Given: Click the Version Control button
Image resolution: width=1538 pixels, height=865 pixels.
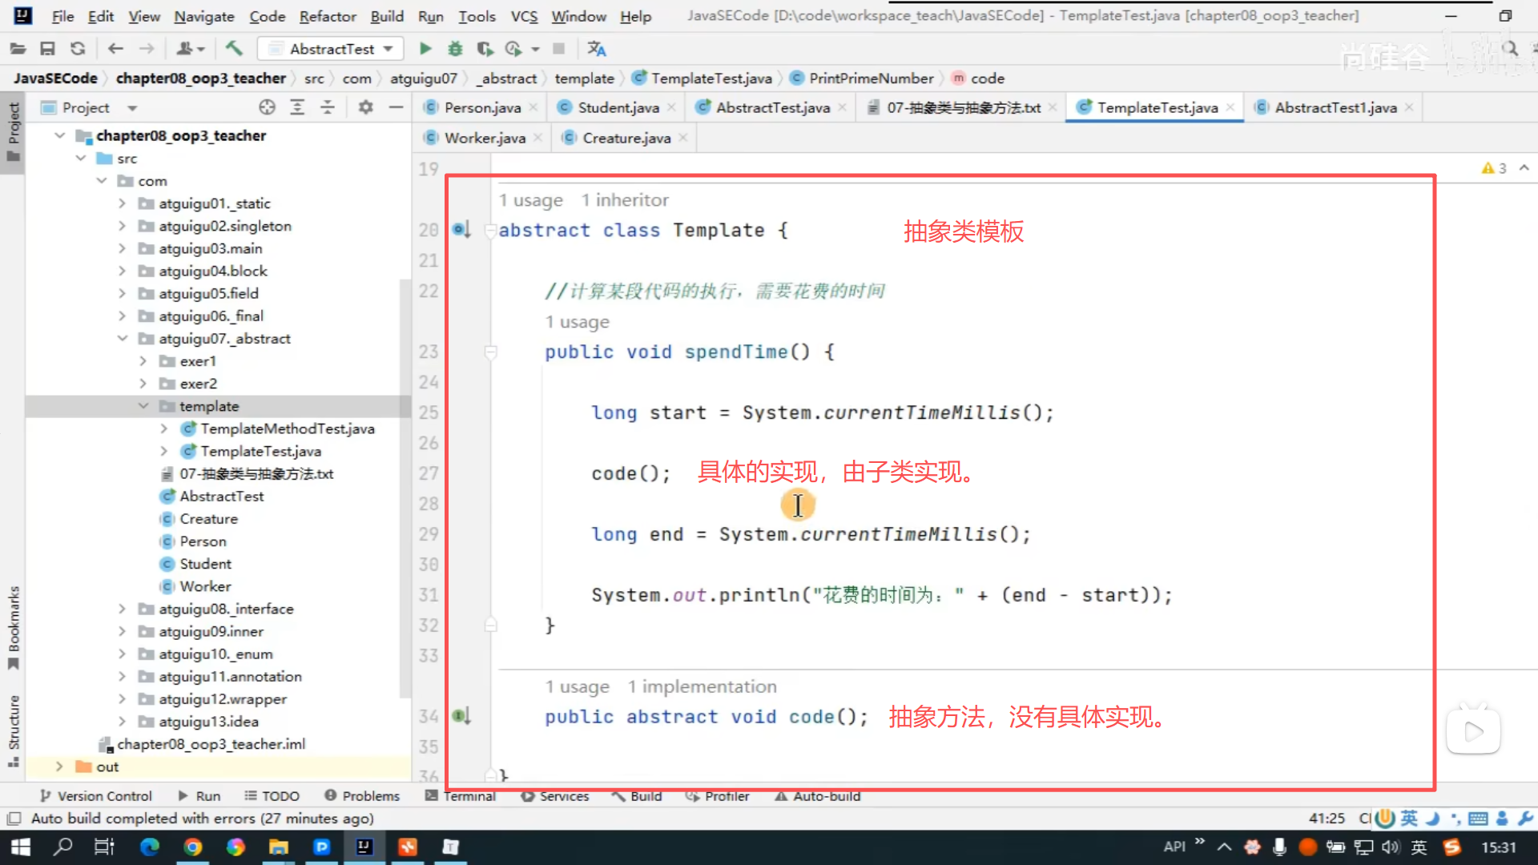Looking at the screenshot, I should click(95, 795).
